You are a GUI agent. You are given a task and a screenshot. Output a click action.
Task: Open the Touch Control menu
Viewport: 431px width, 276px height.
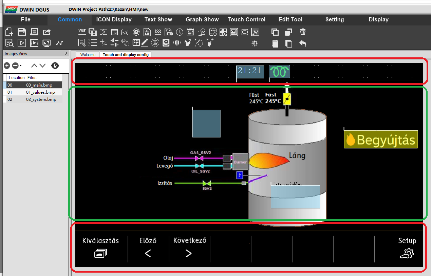(246, 19)
